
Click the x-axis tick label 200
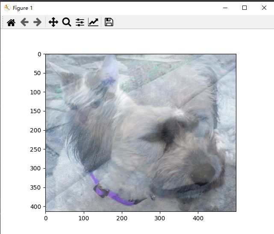(x=122, y=218)
